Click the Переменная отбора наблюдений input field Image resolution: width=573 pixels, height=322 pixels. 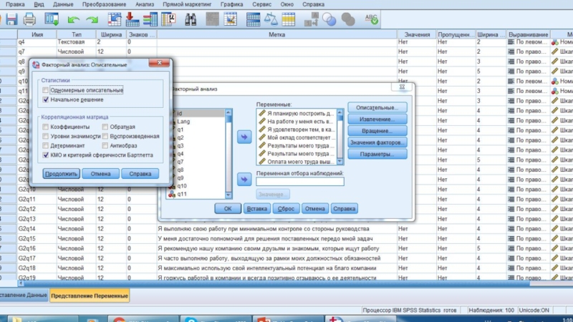click(x=299, y=182)
